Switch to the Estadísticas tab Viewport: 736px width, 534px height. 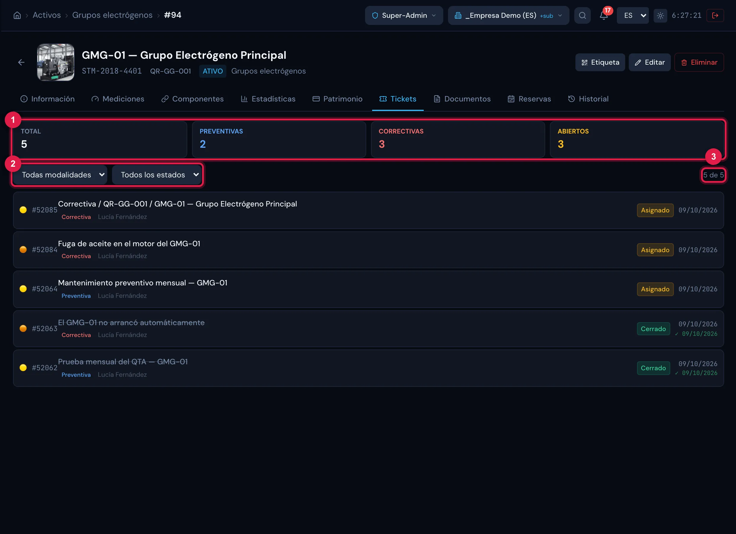[x=268, y=99]
